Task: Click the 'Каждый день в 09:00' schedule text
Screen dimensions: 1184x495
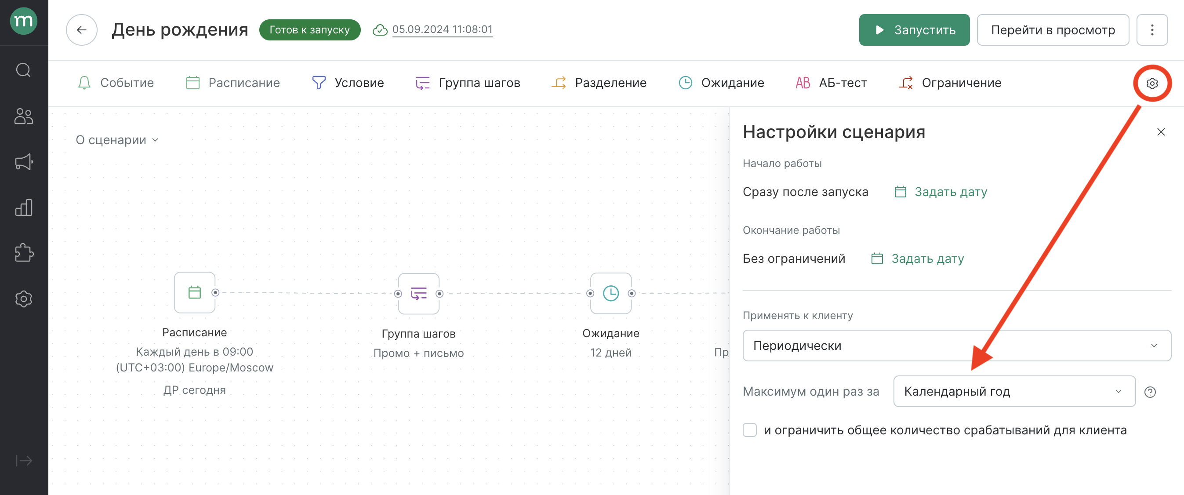Action: (x=194, y=352)
